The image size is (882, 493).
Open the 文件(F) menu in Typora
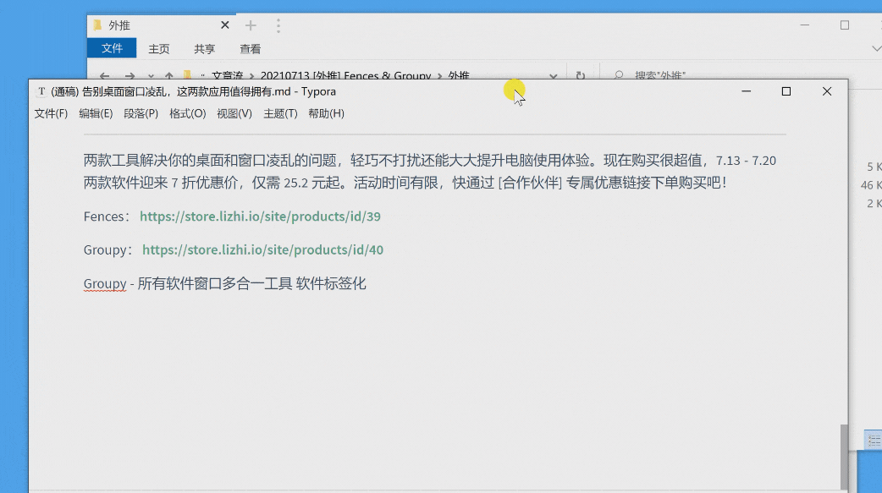tap(51, 113)
